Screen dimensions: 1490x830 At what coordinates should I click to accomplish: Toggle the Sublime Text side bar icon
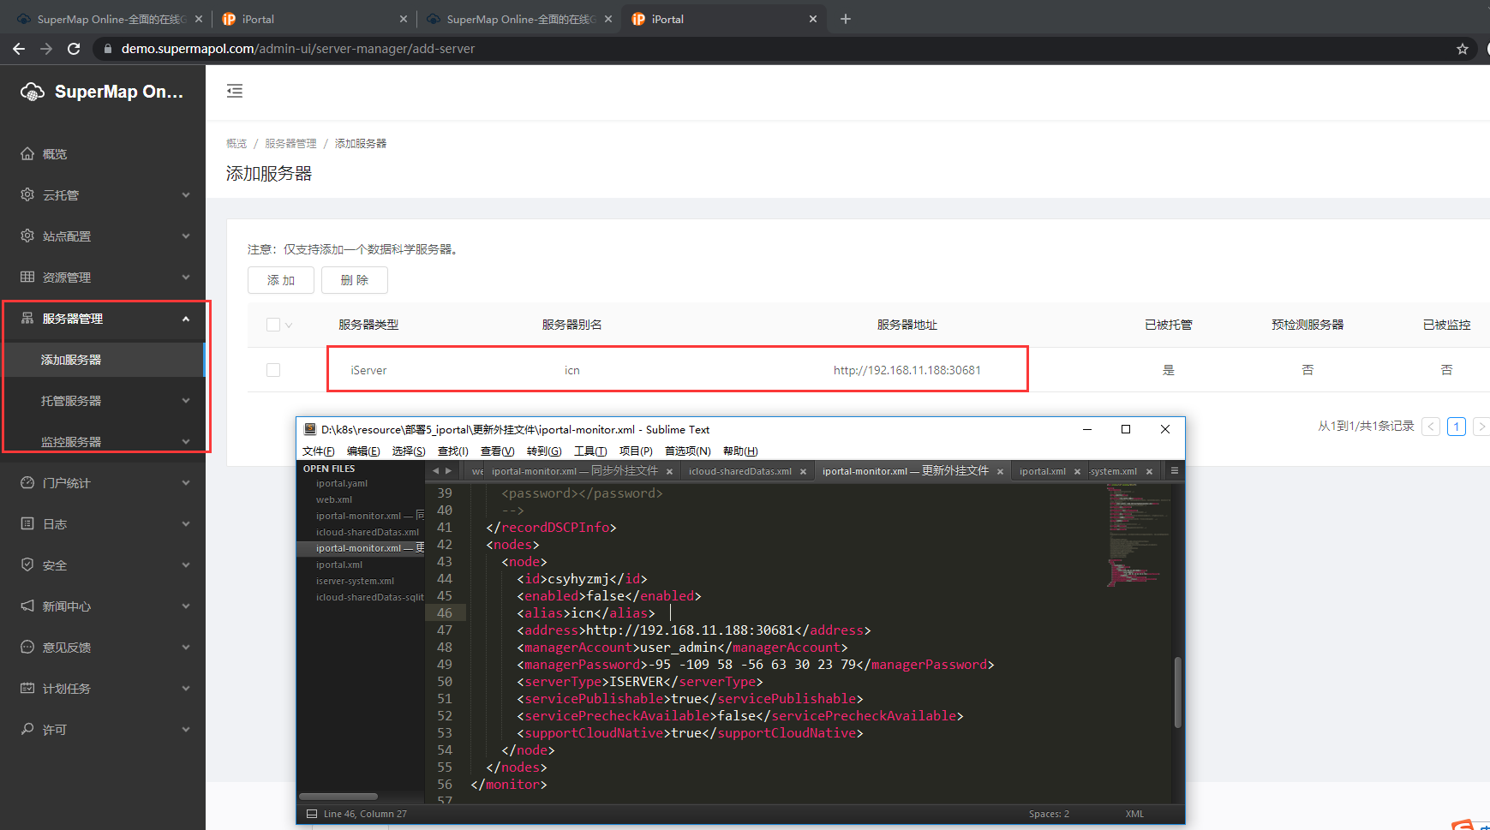pyautogui.click(x=311, y=814)
